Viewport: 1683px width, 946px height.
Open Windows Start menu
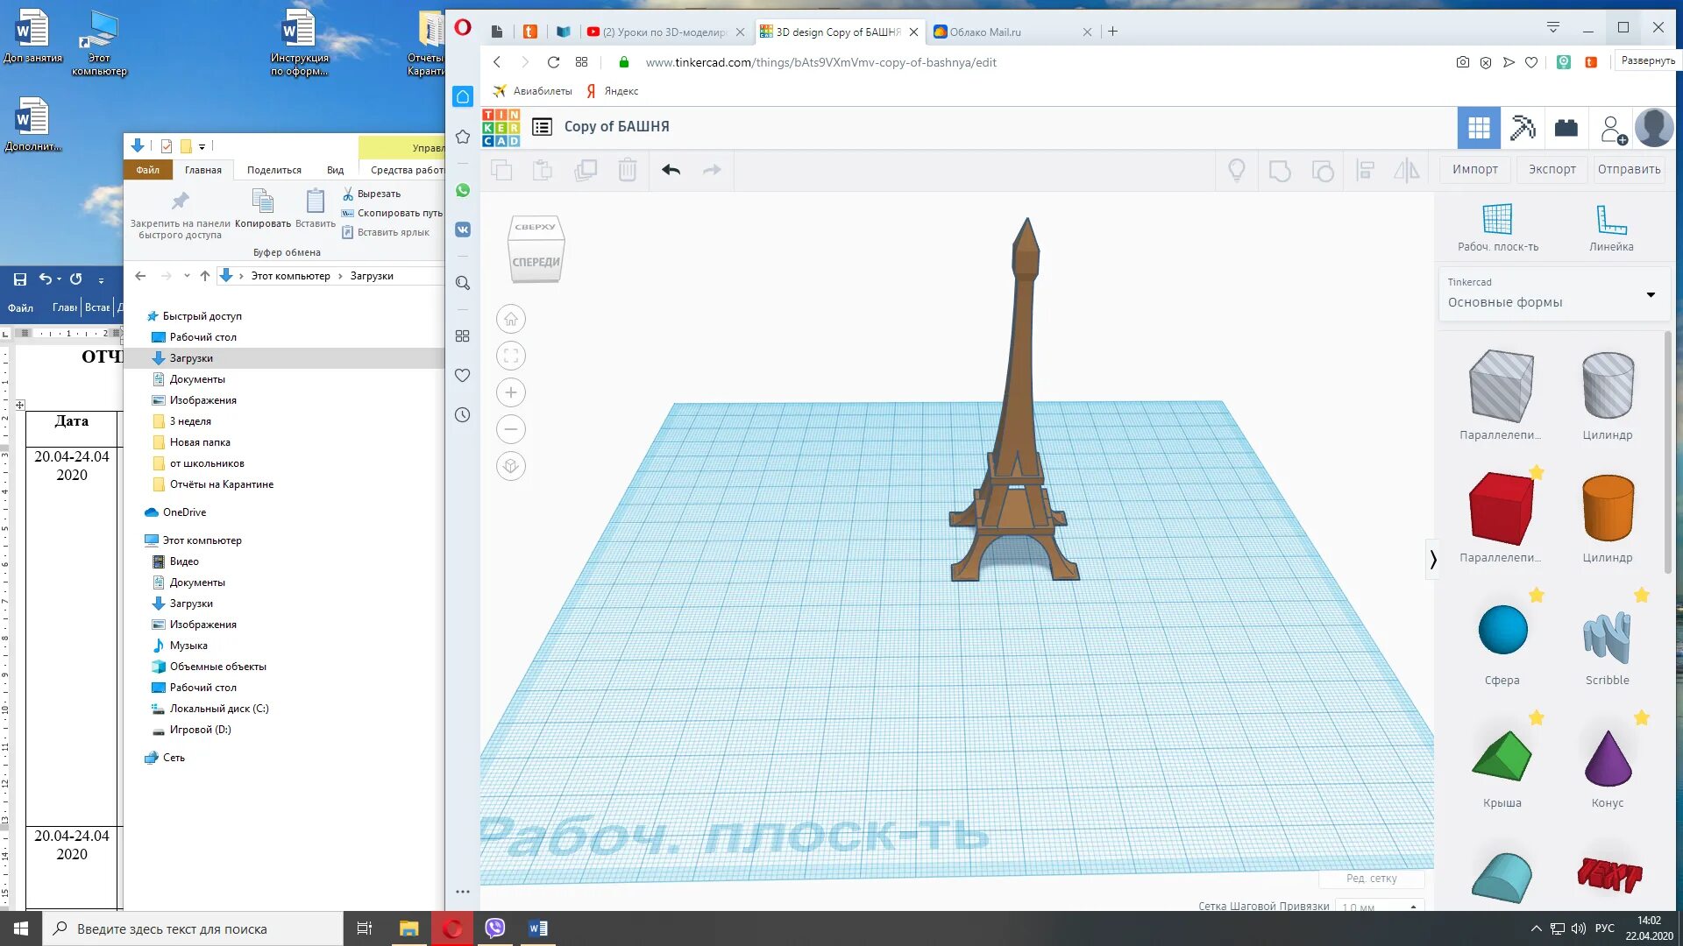(x=21, y=928)
